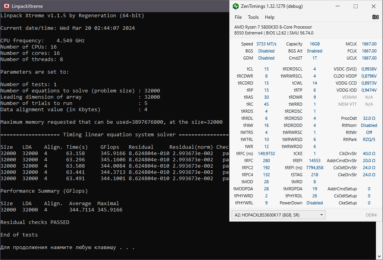
Task: Open the Help menu in ZenTimings
Action: [270, 17]
